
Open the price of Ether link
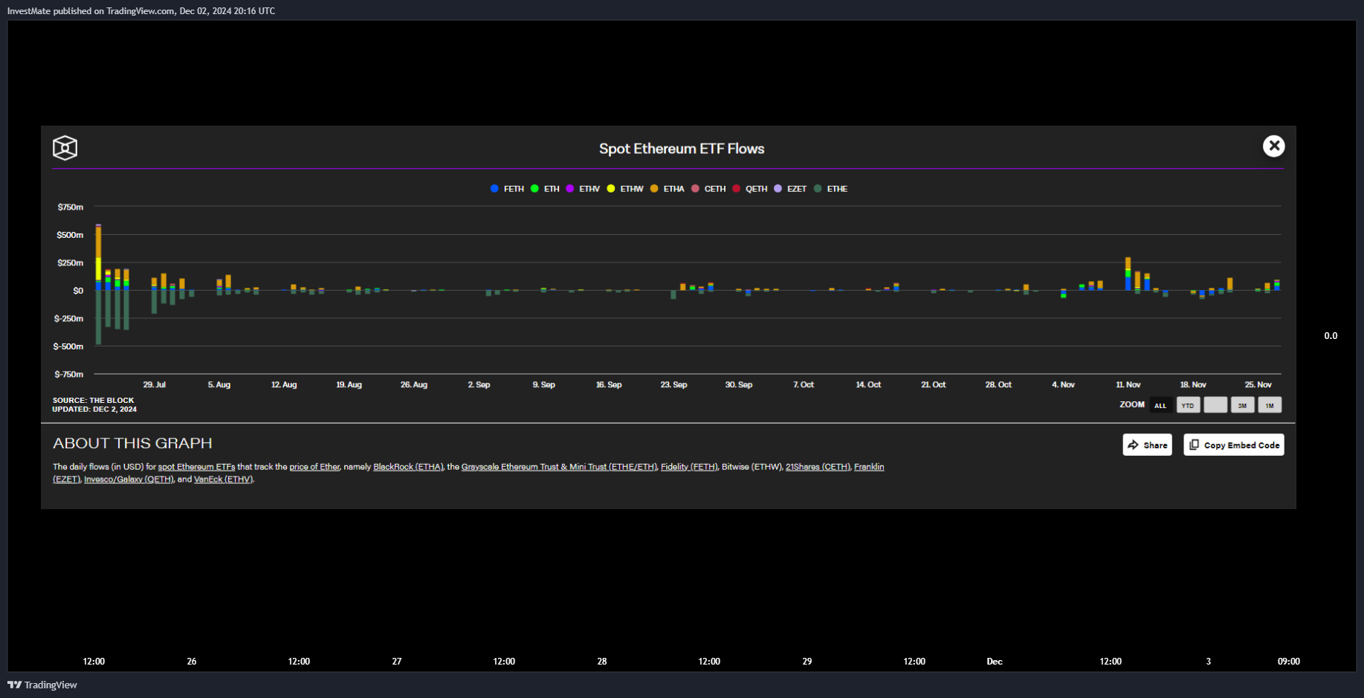[314, 467]
